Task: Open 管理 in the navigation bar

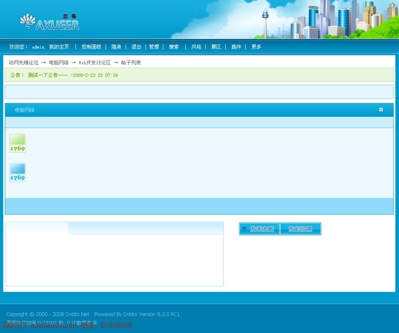Action: [x=154, y=47]
